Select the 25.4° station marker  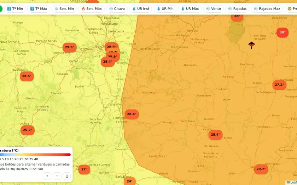pos(107,62)
